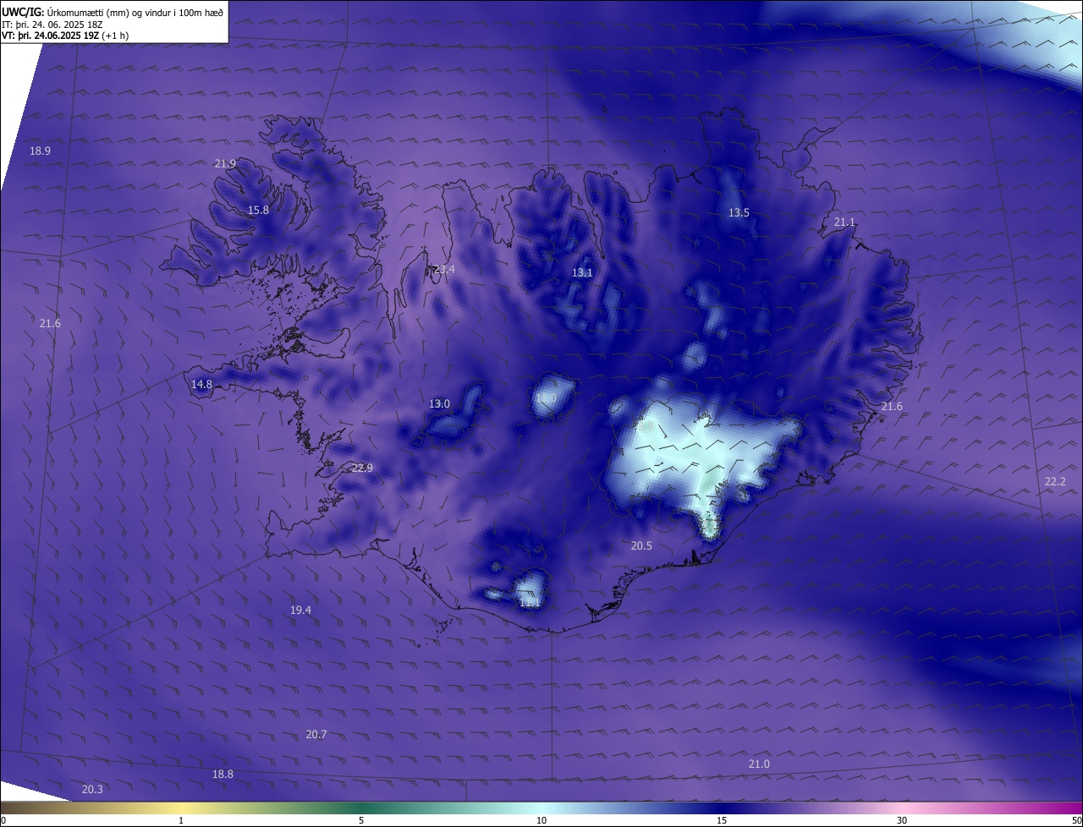Click the 23.4 value label

click(444, 269)
